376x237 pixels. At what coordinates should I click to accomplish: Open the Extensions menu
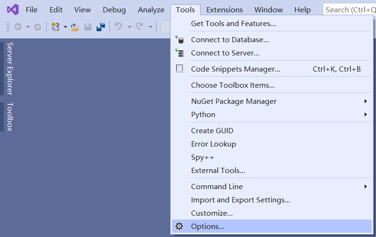coord(224,10)
